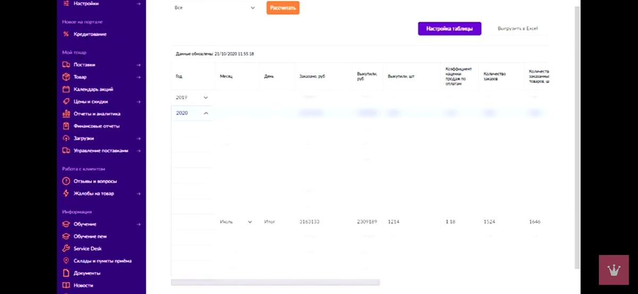Expand the Товар submenu arrow
Screen dimensions: 638x294
click(138, 77)
